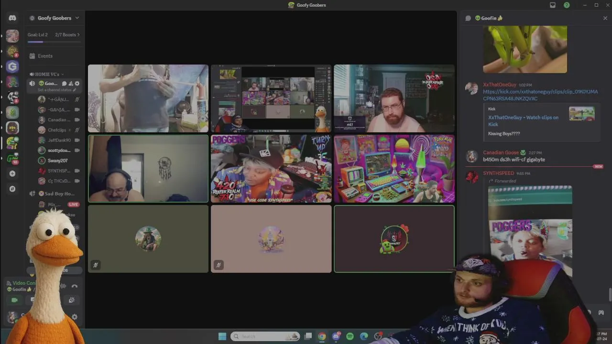This screenshot has width=612, height=344.
Task: Select bottom-center muted avatar tile
Action: pyautogui.click(x=271, y=239)
